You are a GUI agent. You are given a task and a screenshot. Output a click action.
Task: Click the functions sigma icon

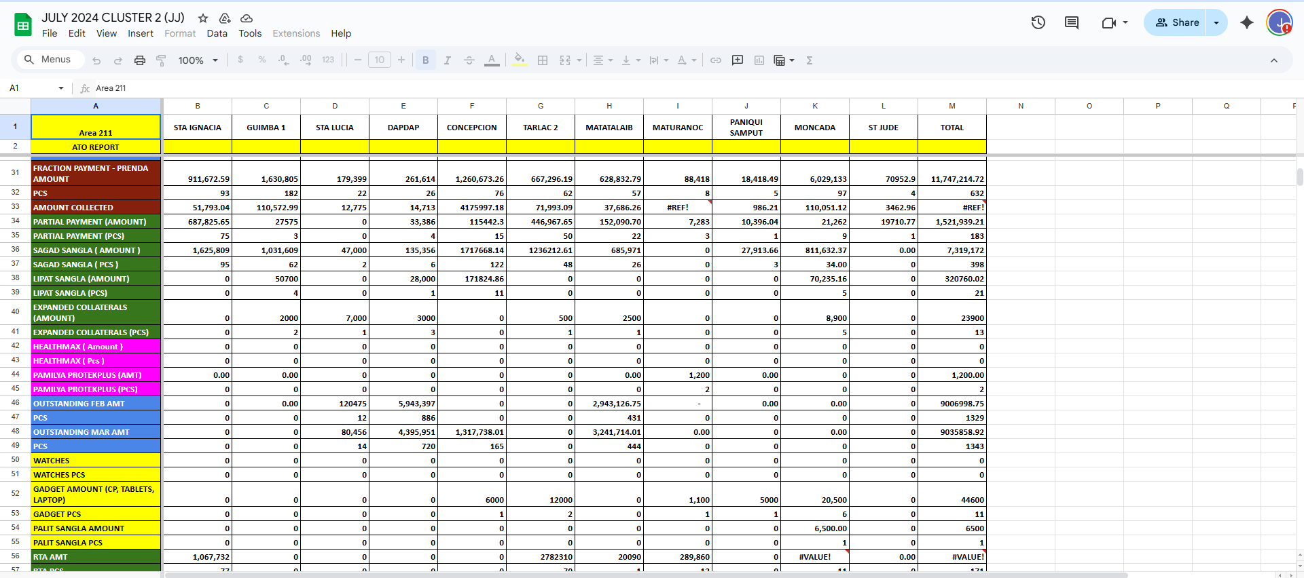click(x=810, y=60)
